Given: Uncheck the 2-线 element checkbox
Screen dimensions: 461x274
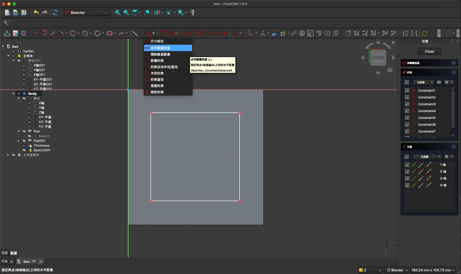Looking at the screenshot, I should [x=407, y=172].
